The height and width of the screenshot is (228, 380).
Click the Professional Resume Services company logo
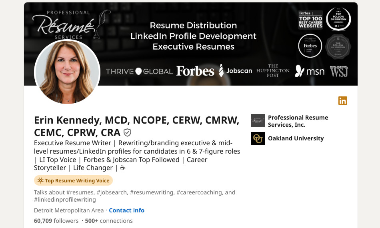tap(258, 121)
